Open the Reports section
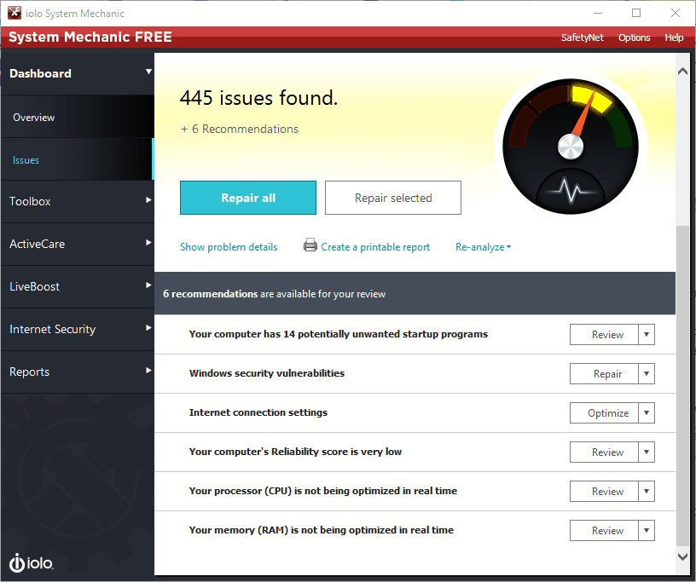 [78, 372]
